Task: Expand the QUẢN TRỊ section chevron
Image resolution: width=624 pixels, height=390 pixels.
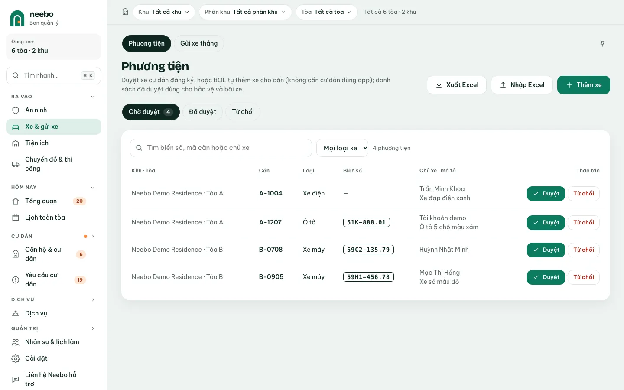Action: click(x=93, y=328)
